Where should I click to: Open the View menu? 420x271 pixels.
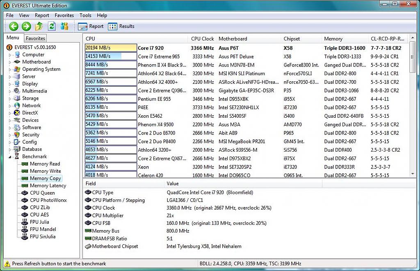[x=24, y=15]
